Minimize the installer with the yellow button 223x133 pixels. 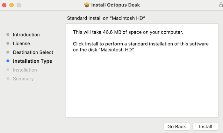[11, 5]
